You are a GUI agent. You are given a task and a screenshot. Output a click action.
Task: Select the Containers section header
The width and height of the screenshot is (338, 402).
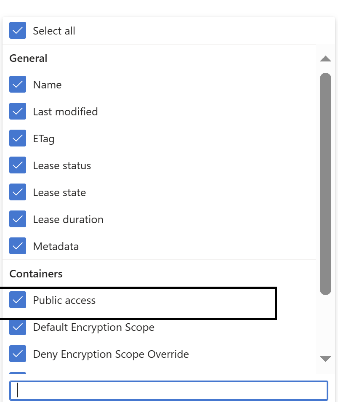pos(35,274)
